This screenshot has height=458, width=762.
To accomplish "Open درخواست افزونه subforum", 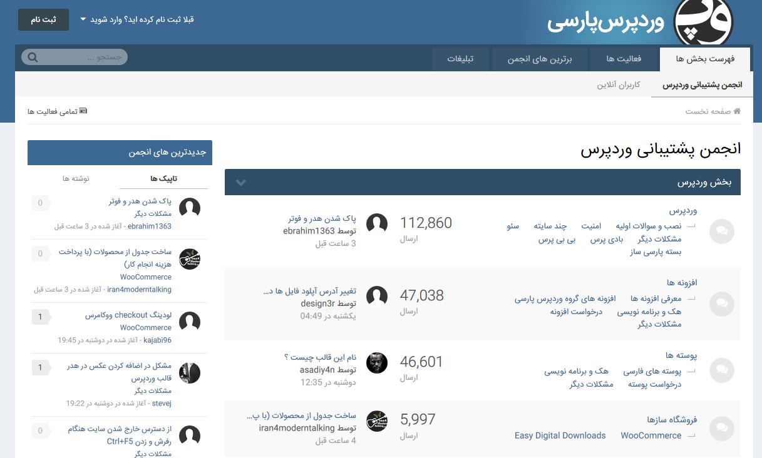I will point(576,311).
